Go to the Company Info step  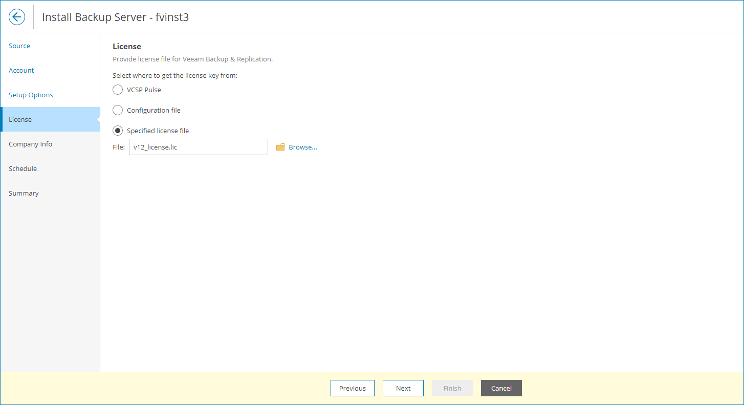pos(30,144)
